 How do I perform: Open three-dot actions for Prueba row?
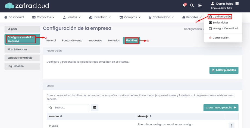pos(232,126)
